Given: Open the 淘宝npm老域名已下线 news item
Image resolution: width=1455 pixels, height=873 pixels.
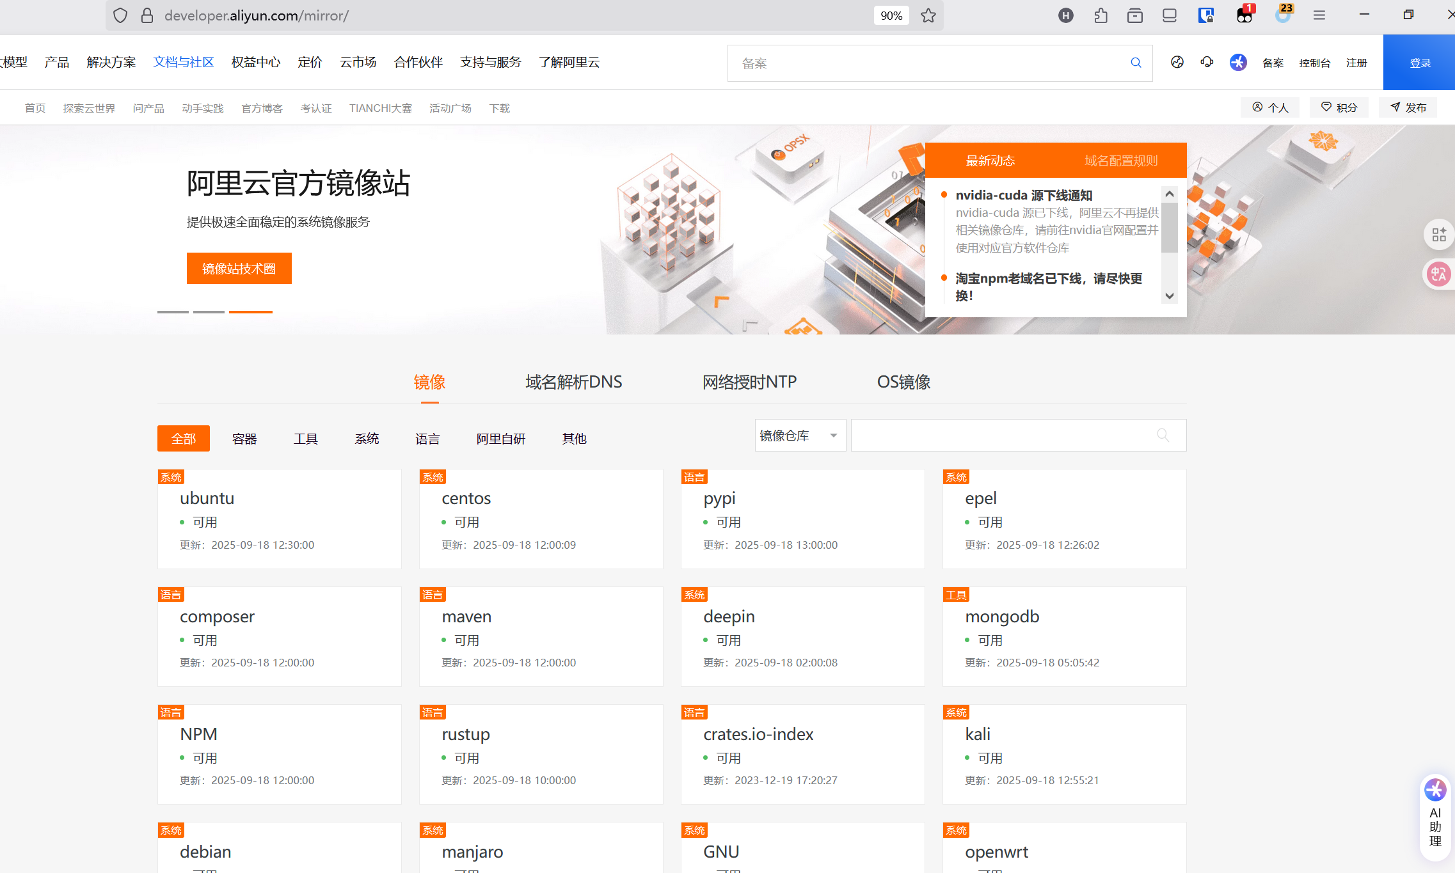Looking at the screenshot, I should [x=1049, y=287].
